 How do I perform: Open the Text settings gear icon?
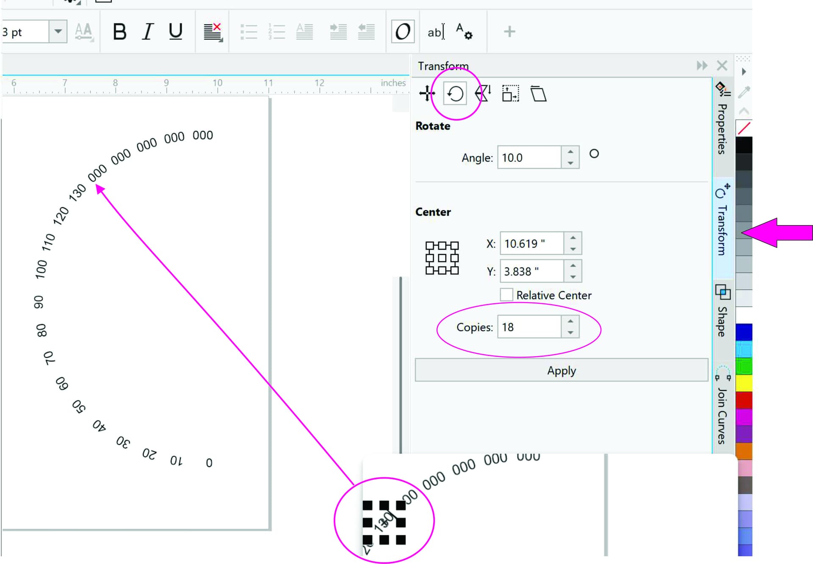point(464,32)
